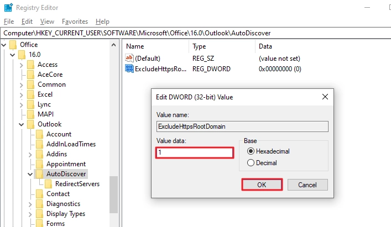Open the View menu
391x227 pixels.
click(47, 22)
